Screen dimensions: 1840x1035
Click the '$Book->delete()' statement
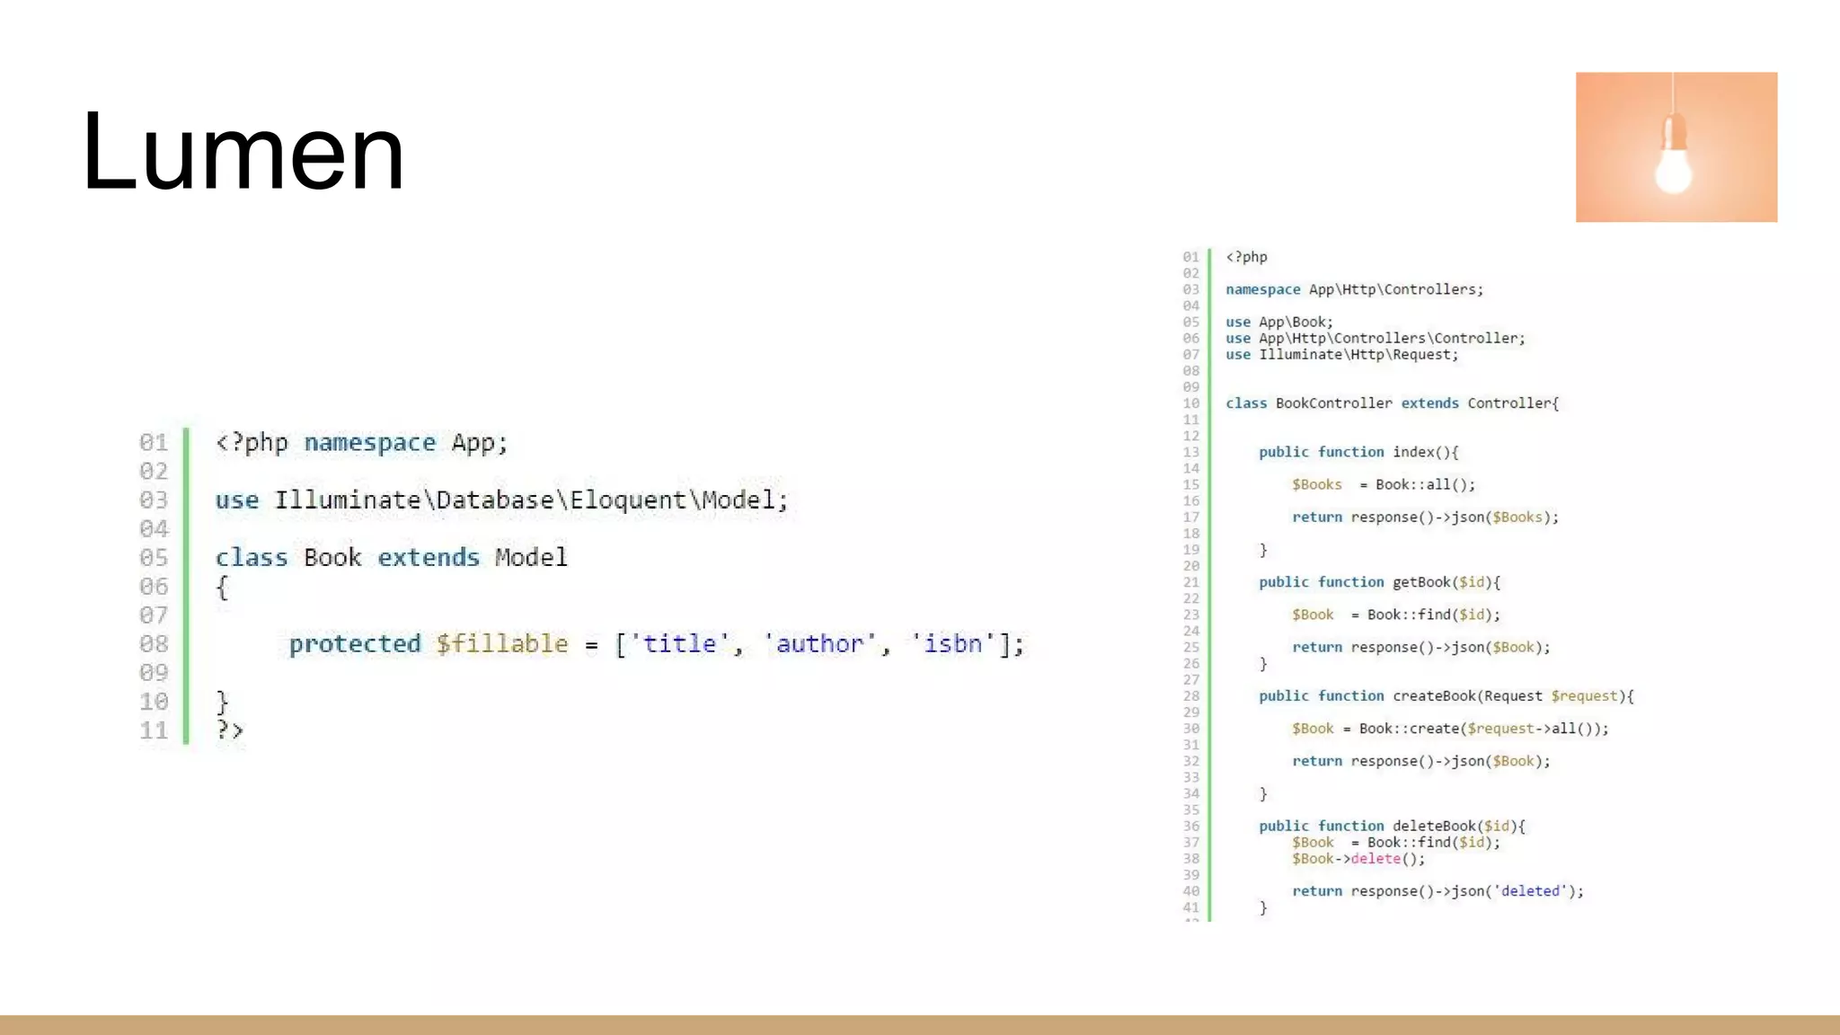pyautogui.click(x=1358, y=859)
